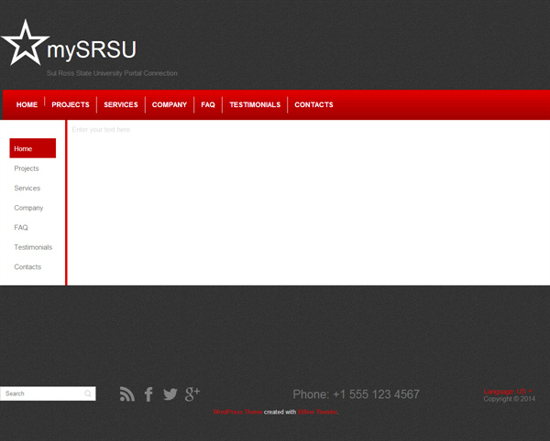550x441 pixels.
Task: Open the Facebook icon link
Action: (x=148, y=394)
